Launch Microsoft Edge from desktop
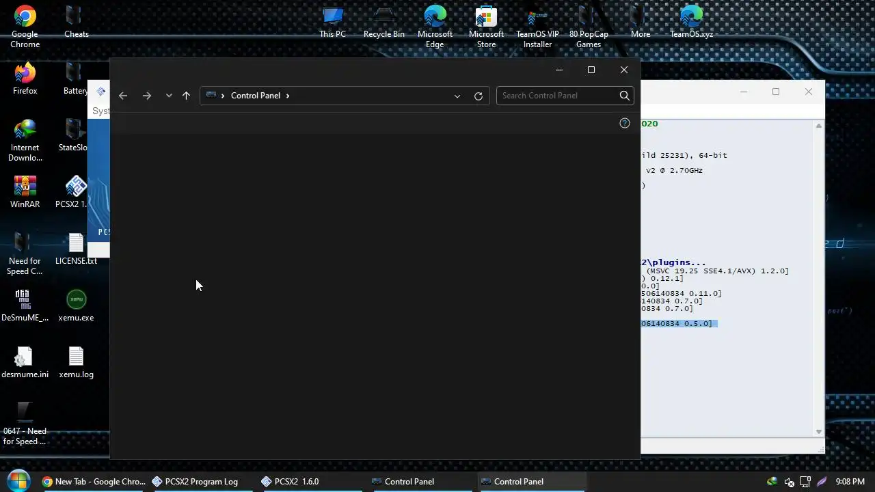Image resolution: width=875 pixels, height=492 pixels. pos(435,27)
